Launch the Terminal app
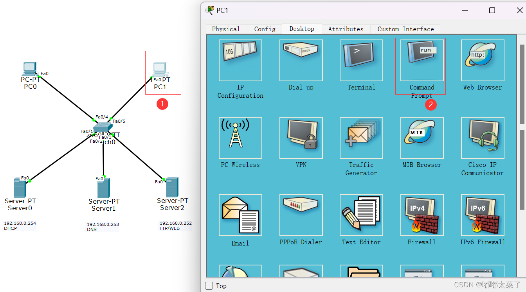The width and height of the screenshot is (526, 292). click(x=361, y=60)
